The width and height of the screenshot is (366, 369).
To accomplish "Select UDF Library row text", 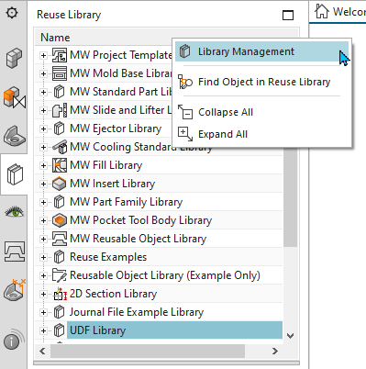I will coord(98,330).
